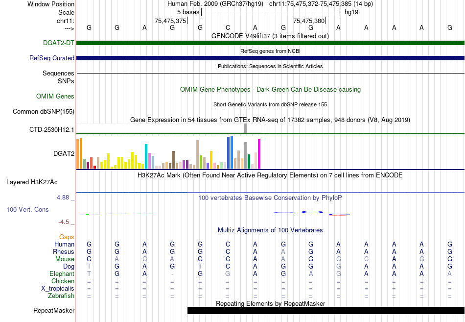Screen dimensions: 465x322
Task: Select the X_tropicalis alignment row label
Action: [x=58, y=289]
